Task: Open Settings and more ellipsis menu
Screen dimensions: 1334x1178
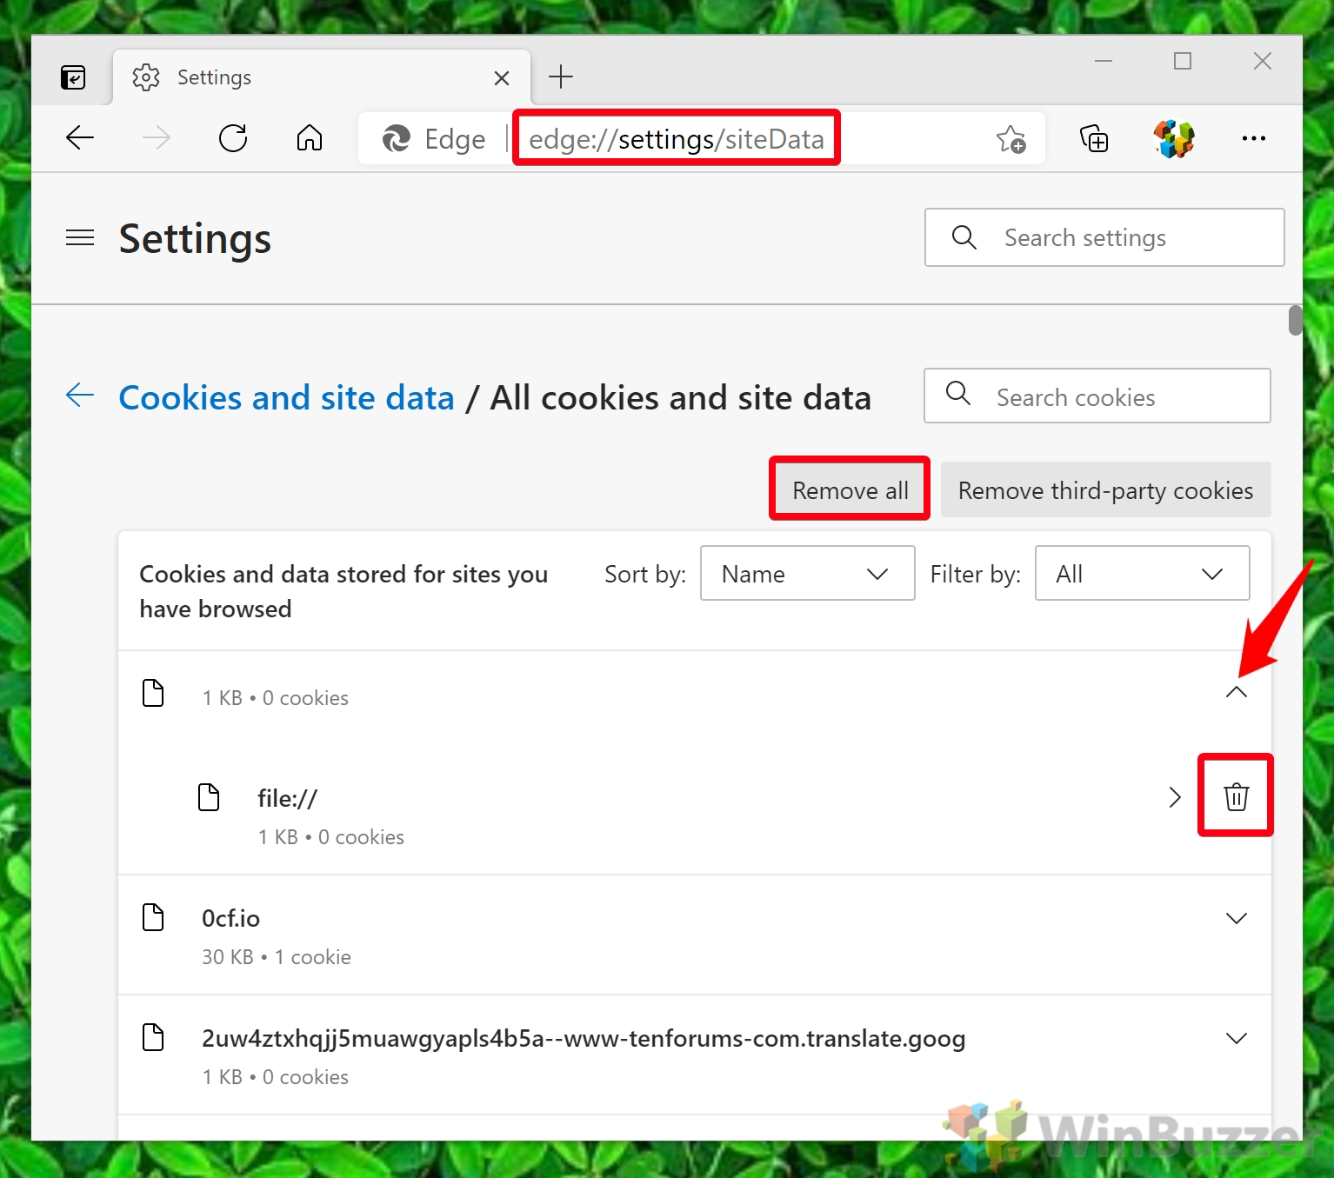Action: coord(1254,138)
